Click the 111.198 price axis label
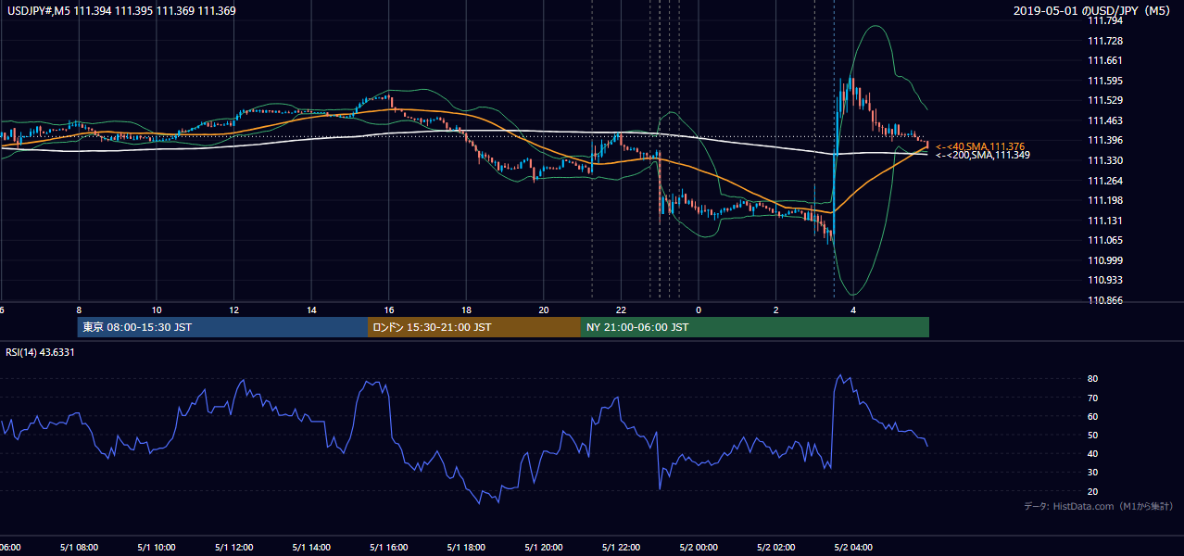This screenshot has height=556, width=1184. coord(1105,200)
